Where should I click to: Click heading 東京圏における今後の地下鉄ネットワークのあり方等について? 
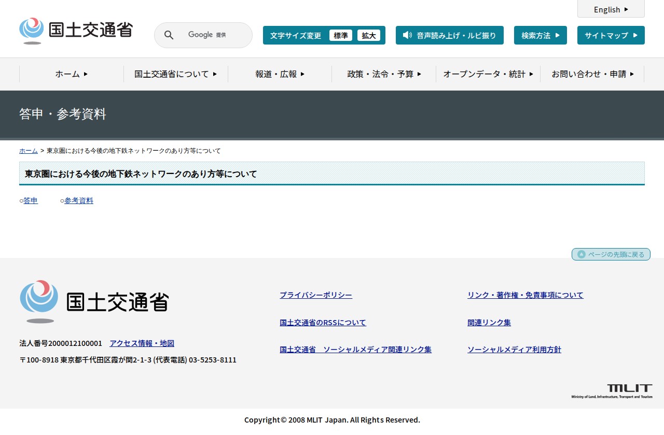(x=141, y=174)
